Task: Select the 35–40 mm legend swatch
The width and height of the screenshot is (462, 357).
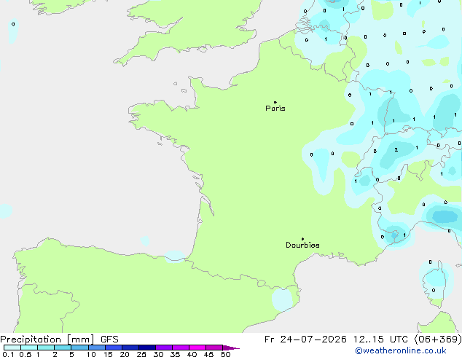Action: pos(181,348)
